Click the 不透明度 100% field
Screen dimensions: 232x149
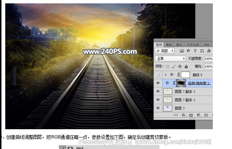pyautogui.click(x=208, y=59)
